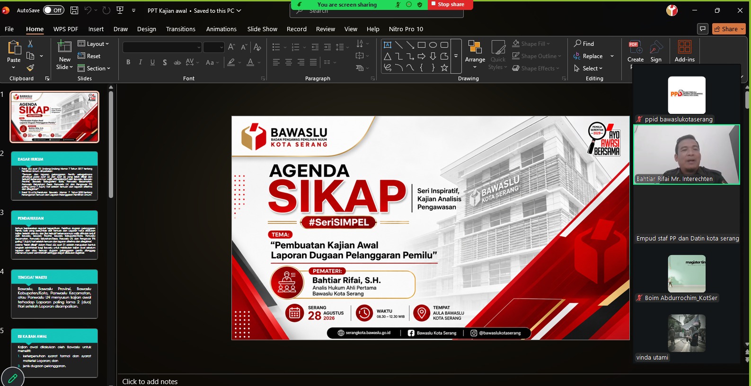Screen dimensions: 751x386
Task: Expand the shapes gallery More arrow
Action: [456, 56]
